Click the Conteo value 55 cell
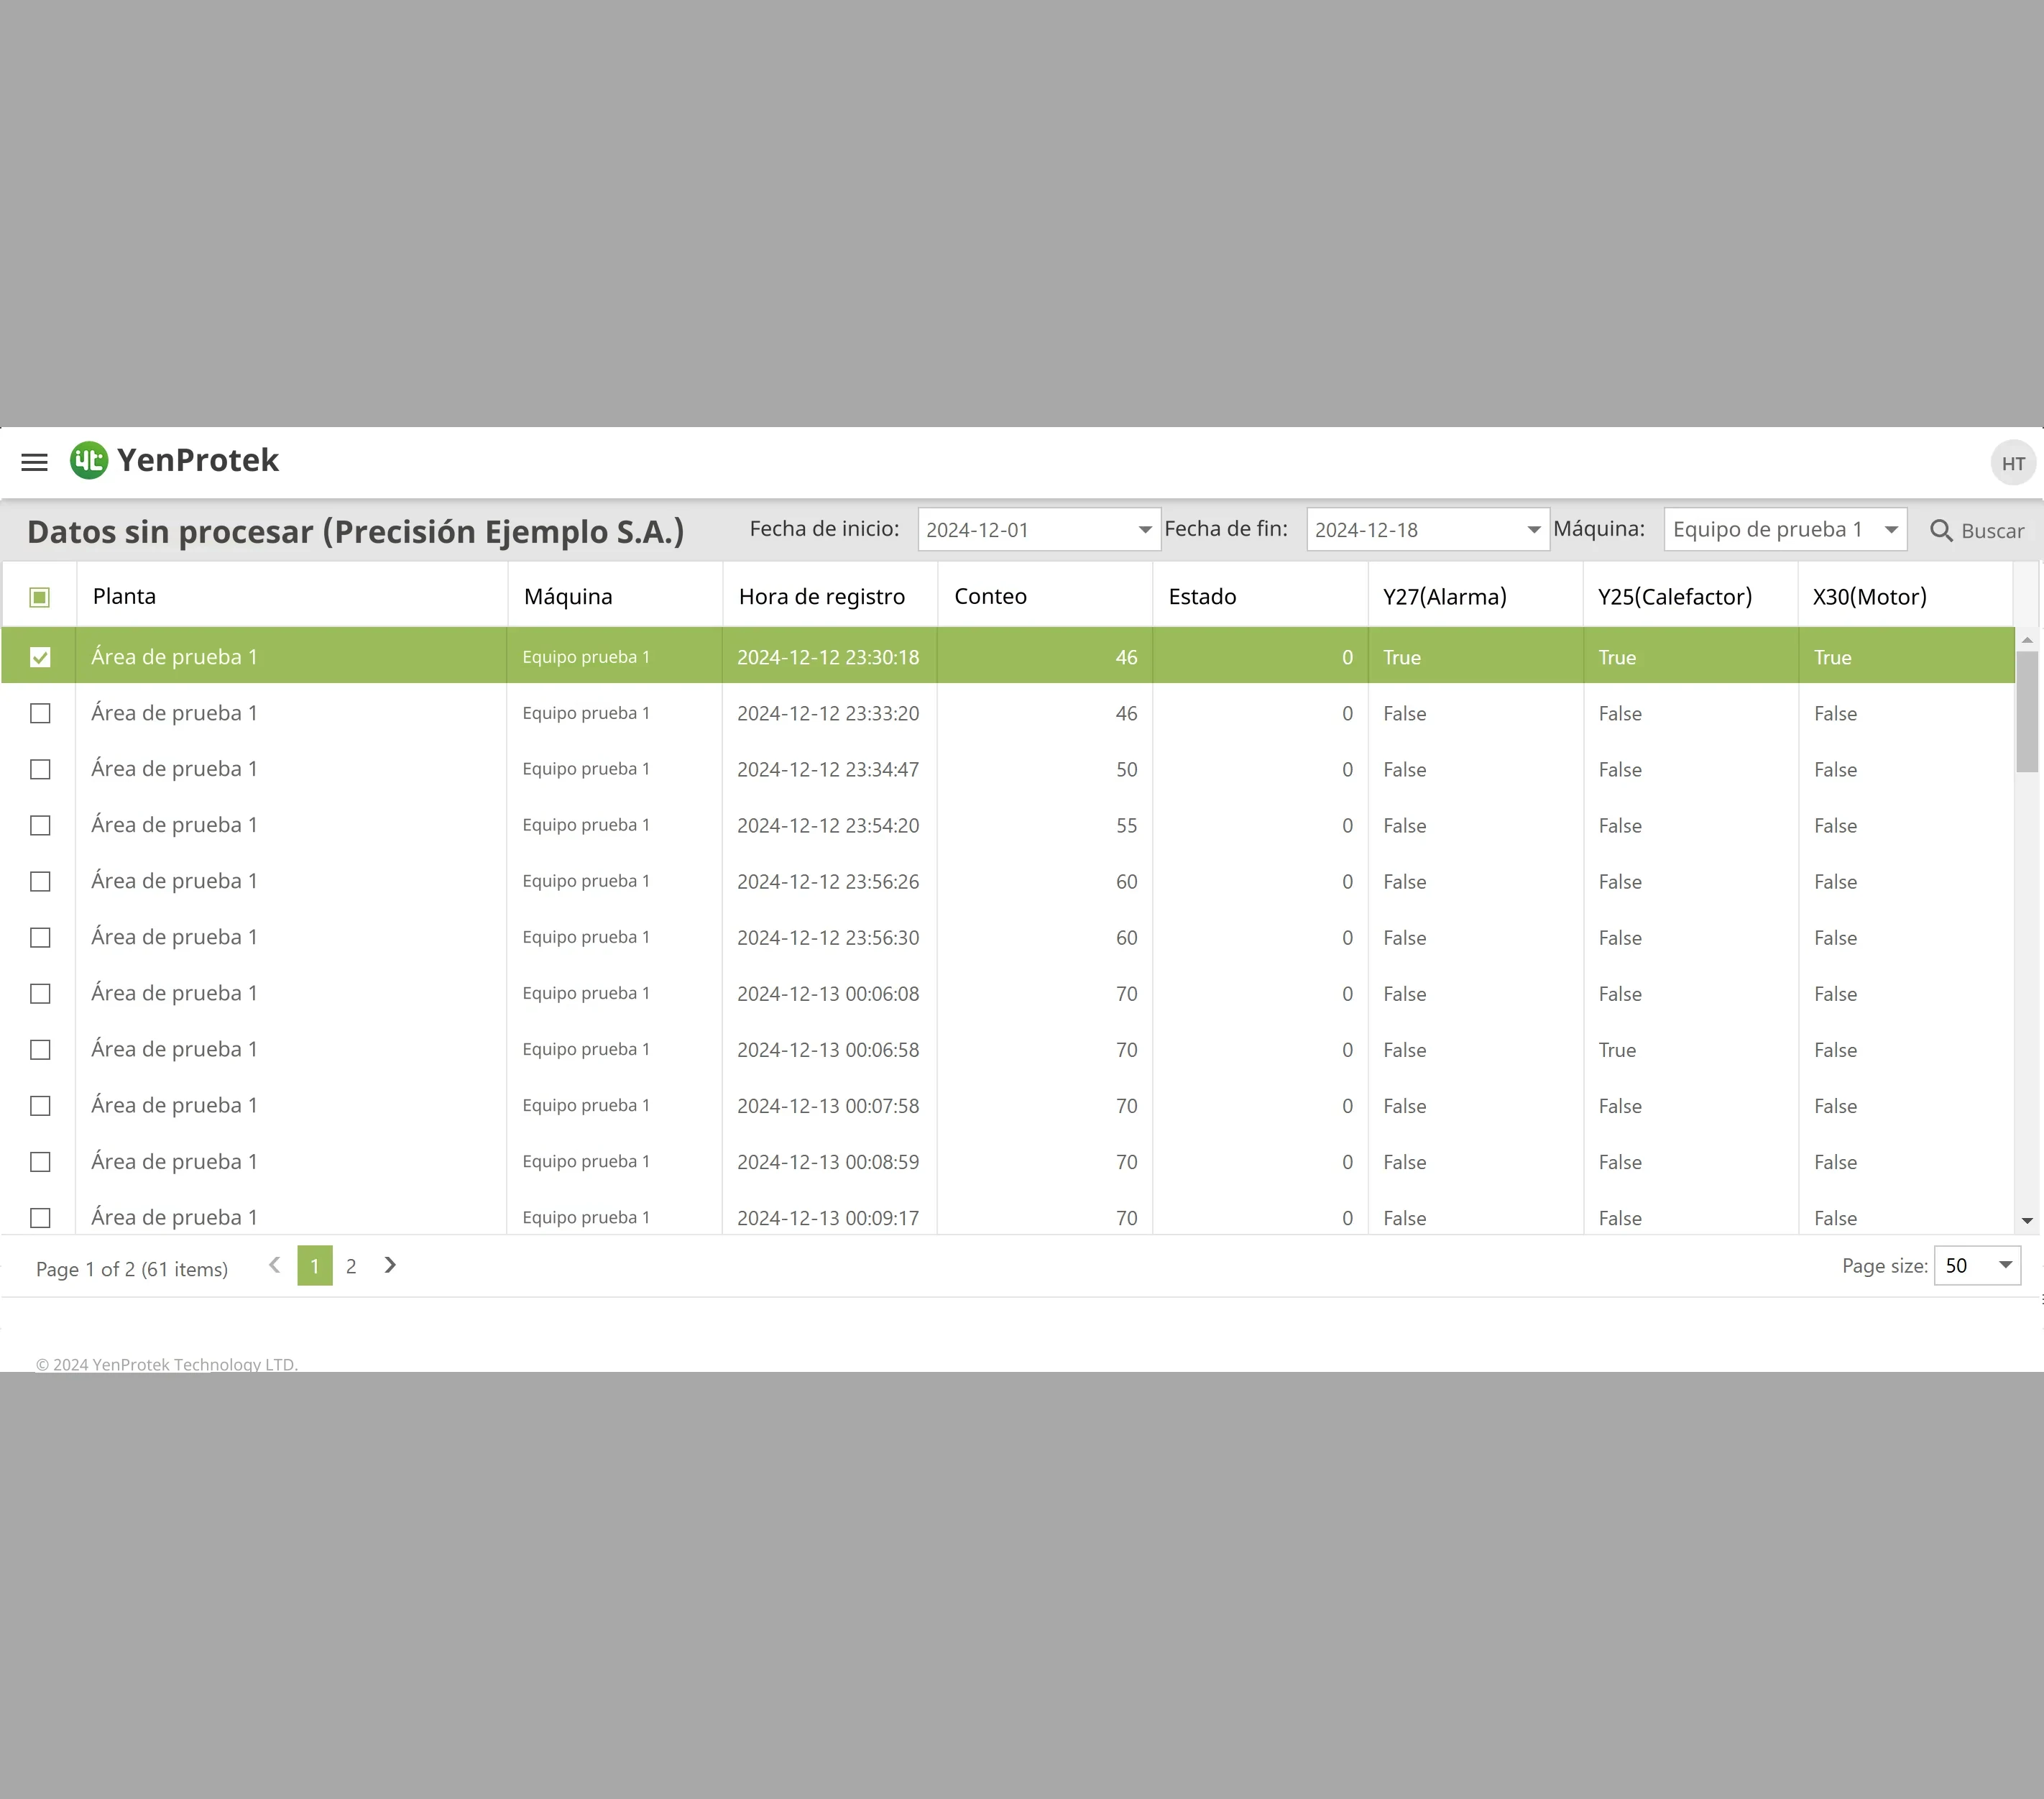Image resolution: width=2044 pixels, height=1799 pixels. click(1126, 825)
